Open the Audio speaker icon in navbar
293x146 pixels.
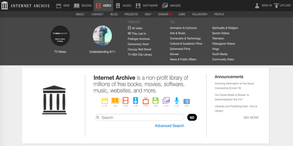coord(118,6)
